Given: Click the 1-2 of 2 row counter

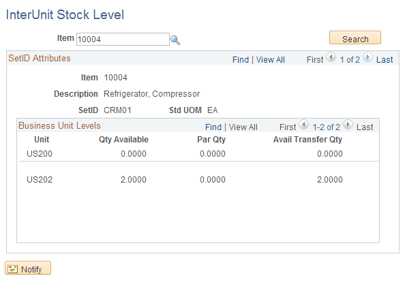Looking at the screenshot, I should point(326,127).
